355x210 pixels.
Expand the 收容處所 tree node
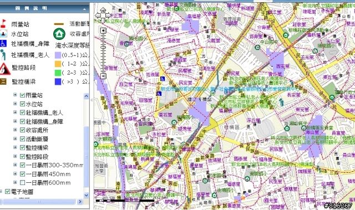click(x=15, y=130)
